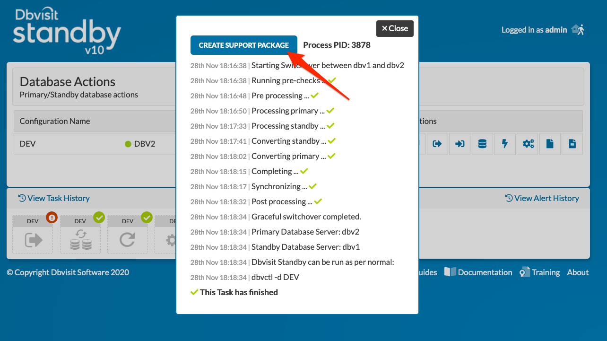Open the DEV database sync task tile
607x341 pixels.
80,235
